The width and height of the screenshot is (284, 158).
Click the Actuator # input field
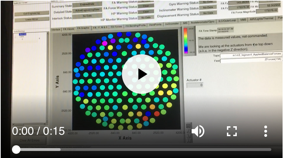coord(195,85)
